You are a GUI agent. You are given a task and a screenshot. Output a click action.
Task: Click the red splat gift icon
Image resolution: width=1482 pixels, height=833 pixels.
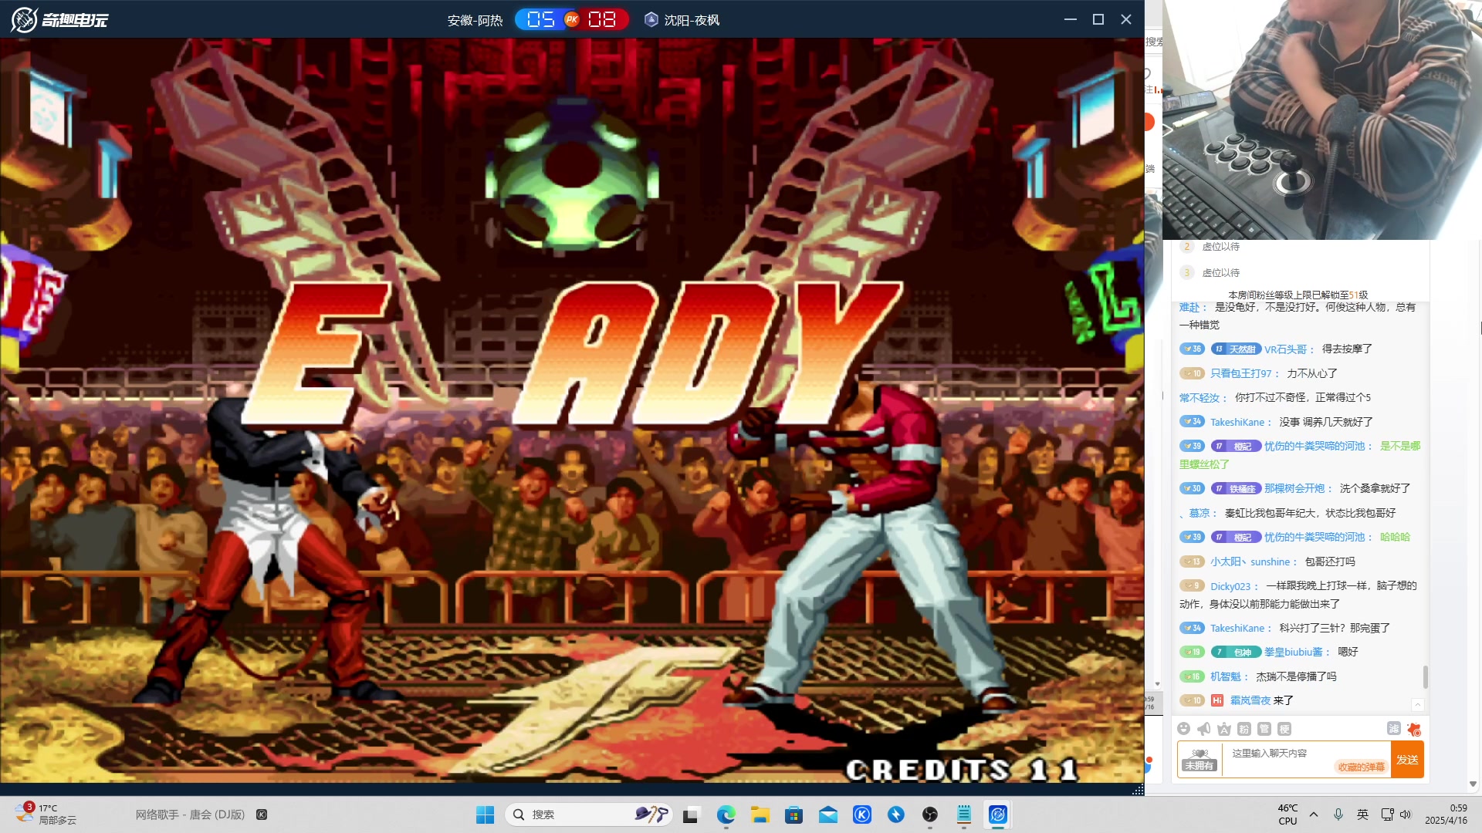click(x=1414, y=729)
